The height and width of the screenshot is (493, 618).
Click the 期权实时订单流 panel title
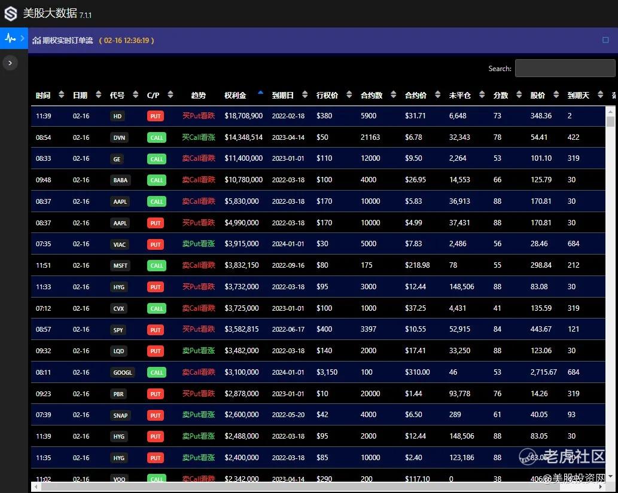[68, 40]
